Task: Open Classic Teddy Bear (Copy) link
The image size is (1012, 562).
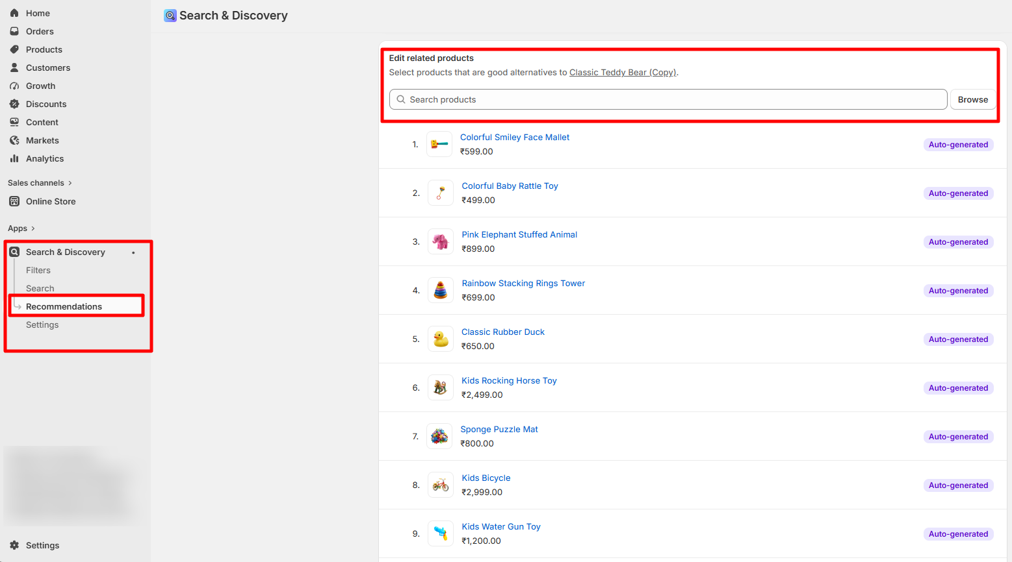Action: click(x=623, y=72)
